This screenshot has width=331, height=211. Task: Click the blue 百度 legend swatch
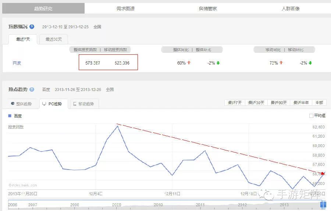coord(10,116)
